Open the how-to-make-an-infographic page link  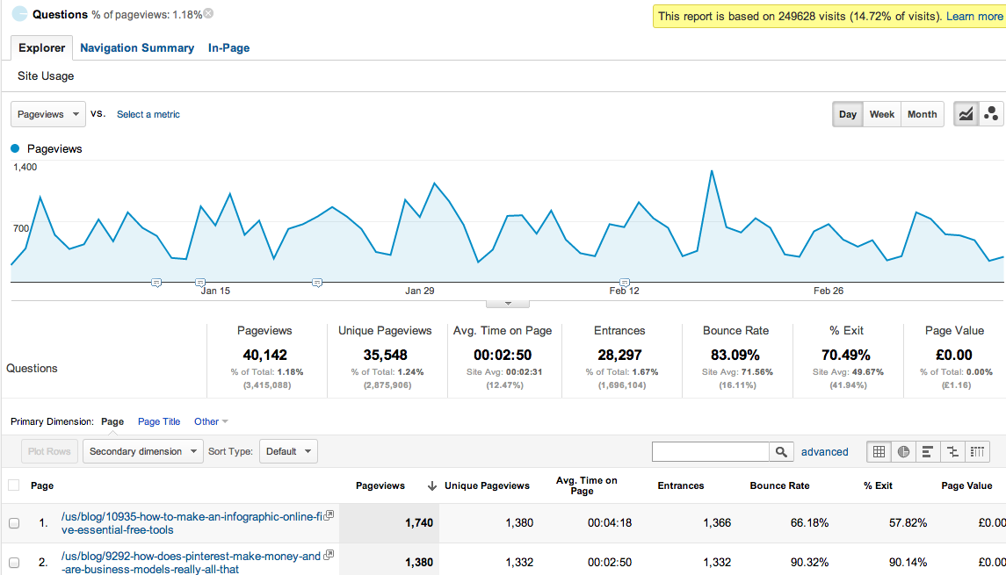(192, 523)
